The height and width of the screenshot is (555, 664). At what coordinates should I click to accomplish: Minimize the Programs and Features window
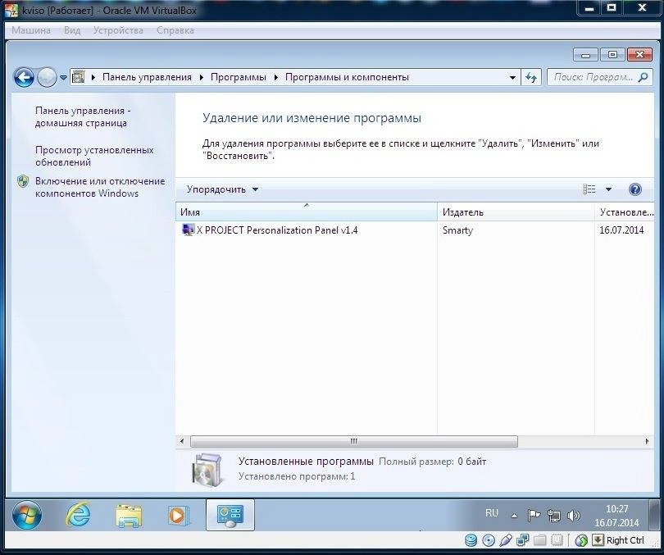point(585,55)
